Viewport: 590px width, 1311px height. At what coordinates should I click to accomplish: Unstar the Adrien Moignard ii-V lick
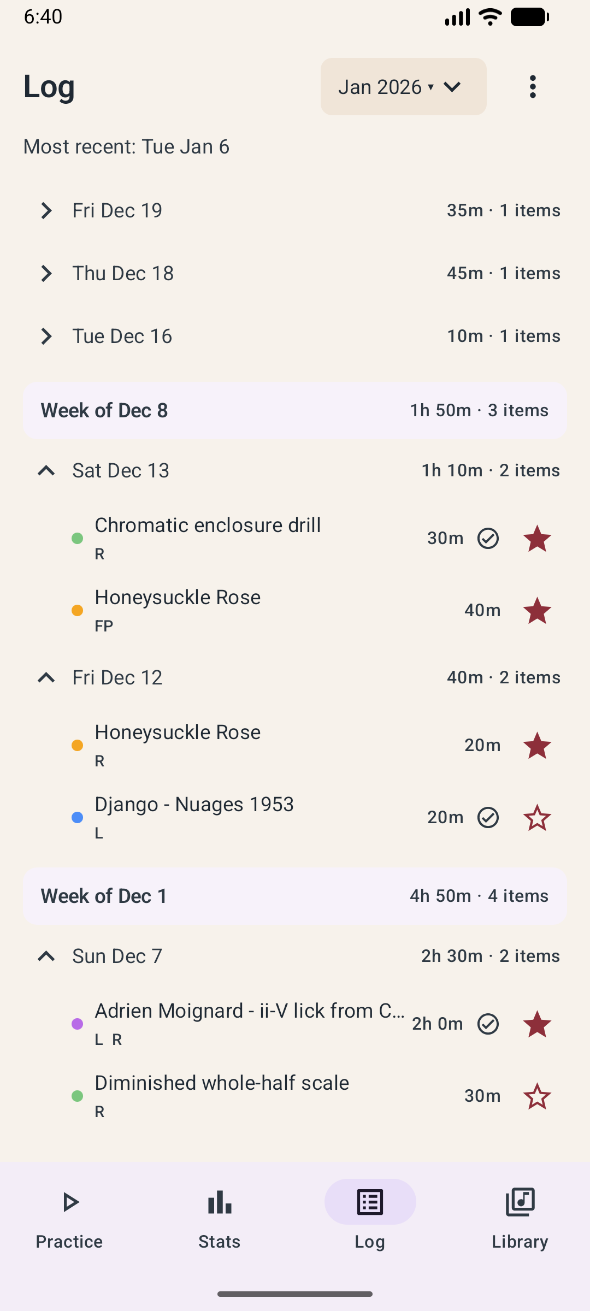coord(537,1024)
